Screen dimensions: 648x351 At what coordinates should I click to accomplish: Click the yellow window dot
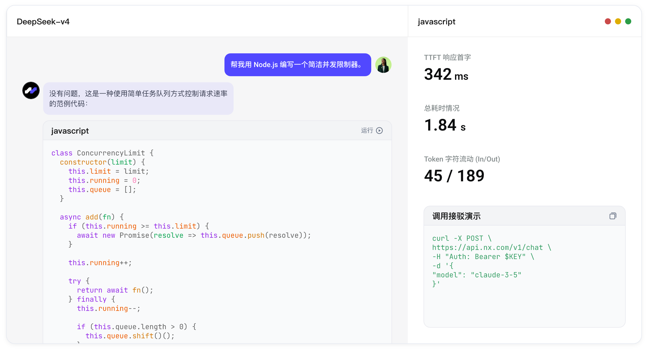point(618,21)
